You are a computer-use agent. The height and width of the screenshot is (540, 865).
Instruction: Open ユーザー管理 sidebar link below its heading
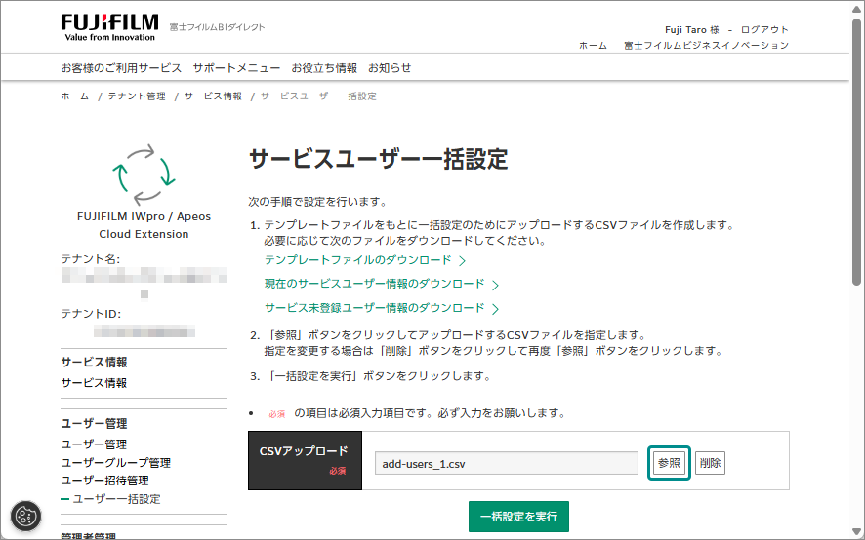pos(94,444)
